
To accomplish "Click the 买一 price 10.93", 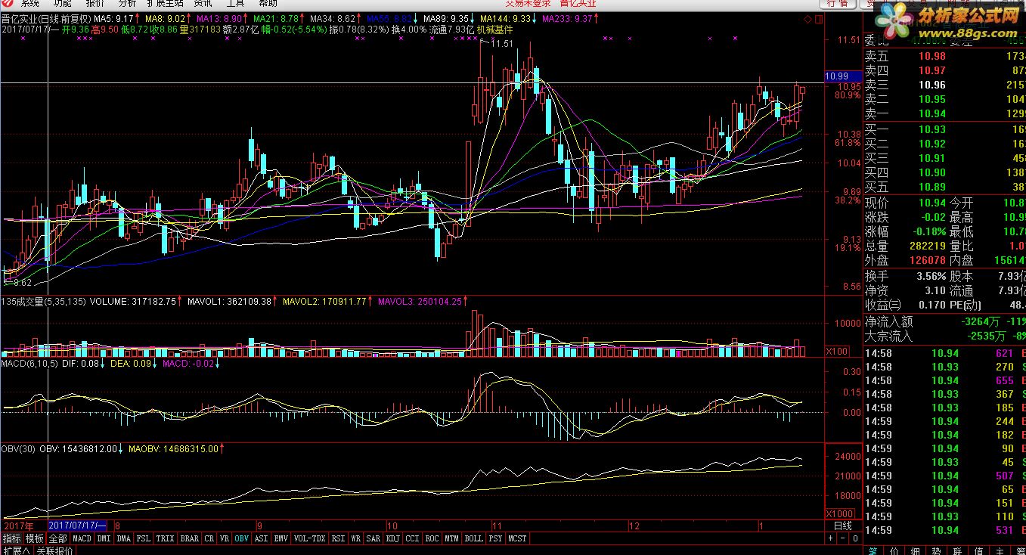I will point(932,129).
